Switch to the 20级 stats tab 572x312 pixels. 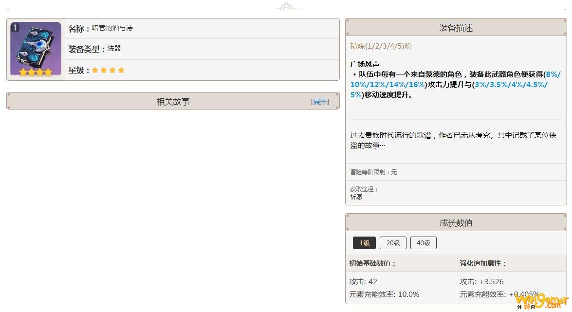tap(393, 243)
